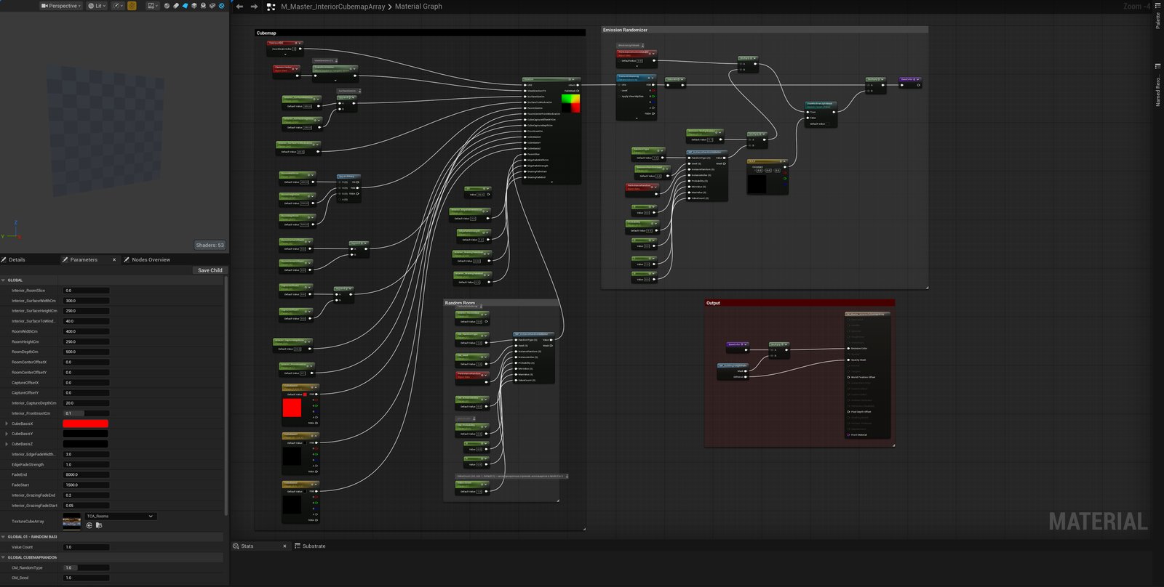Screen dimensions: 1164x587
Task: Expand the CubeBasisZ parameter row
Action: [7, 444]
